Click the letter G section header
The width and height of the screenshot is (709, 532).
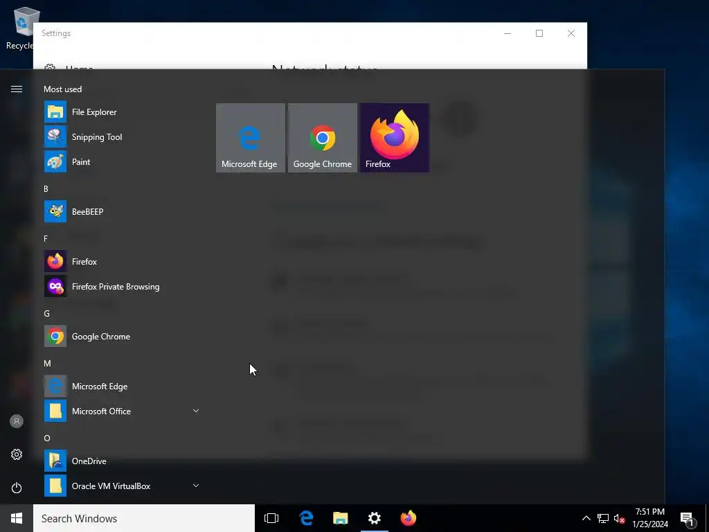point(46,313)
